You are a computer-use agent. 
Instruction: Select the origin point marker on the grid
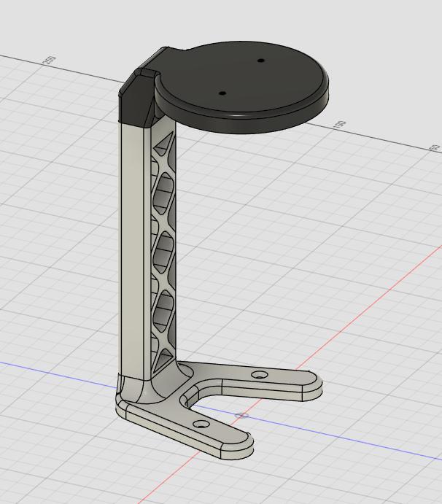241,416
